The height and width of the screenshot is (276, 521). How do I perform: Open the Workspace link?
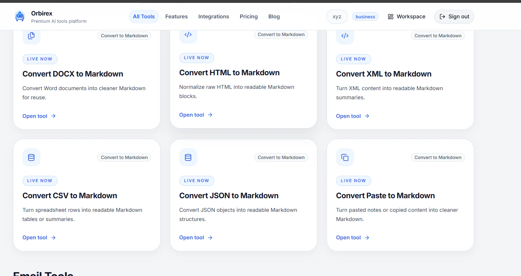407,16
